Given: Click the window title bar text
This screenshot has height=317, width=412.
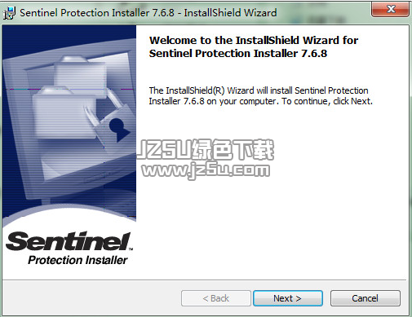Looking at the screenshot, I should 148,13.
